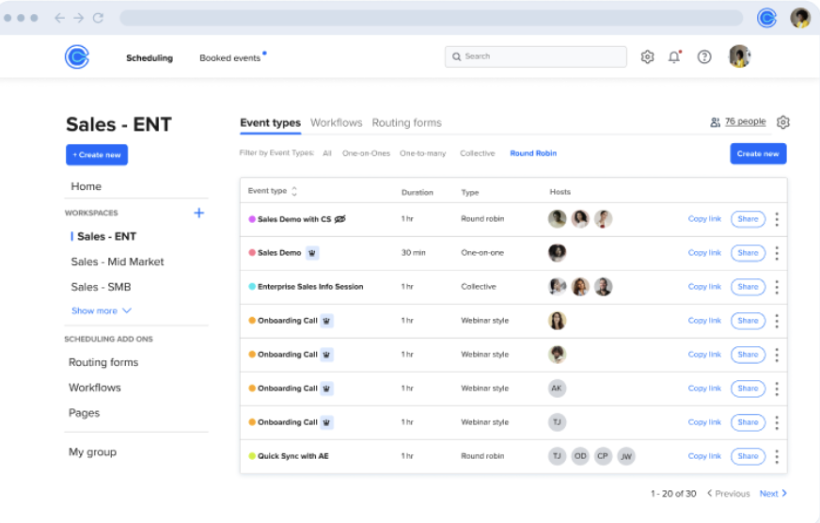This screenshot has height=523, width=820.
Task: Click the green color dot for Quick Sync with AE
Action: pyautogui.click(x=252, y=456)
